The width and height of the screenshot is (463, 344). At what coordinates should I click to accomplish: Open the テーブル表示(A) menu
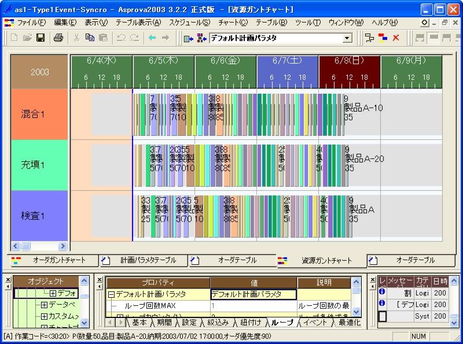pos(138,23)
